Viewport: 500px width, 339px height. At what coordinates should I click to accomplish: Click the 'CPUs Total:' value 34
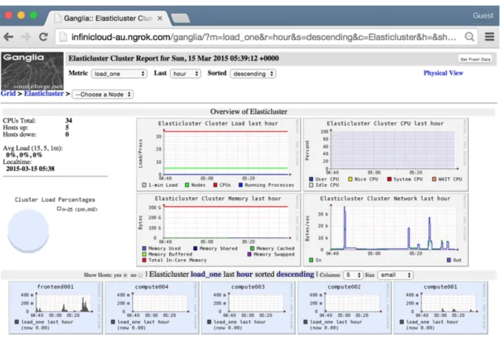[69, 120]
